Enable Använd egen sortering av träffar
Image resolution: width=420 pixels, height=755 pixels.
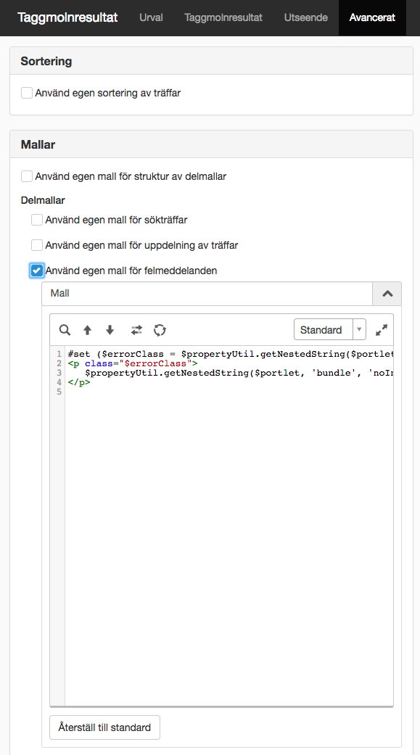point(27,92)
